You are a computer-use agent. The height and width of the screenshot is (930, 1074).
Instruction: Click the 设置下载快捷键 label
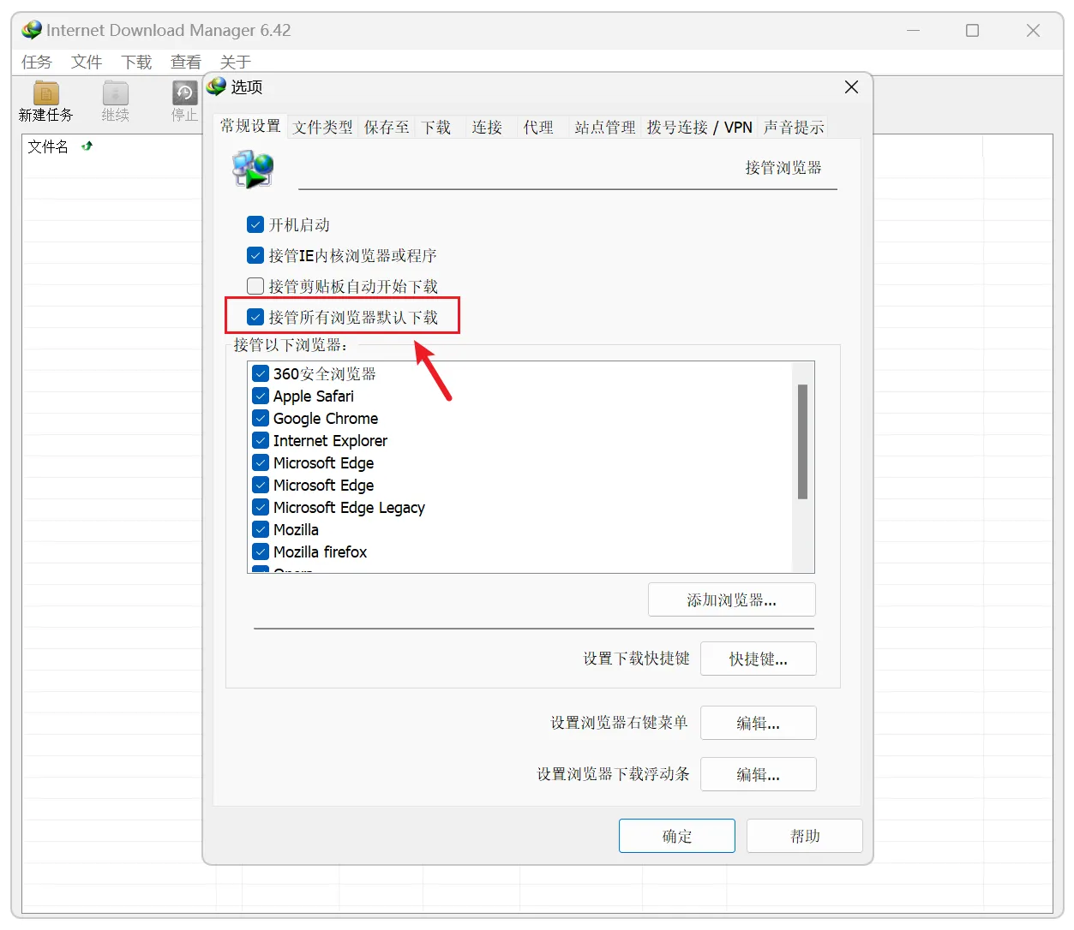tap(637, 659)
